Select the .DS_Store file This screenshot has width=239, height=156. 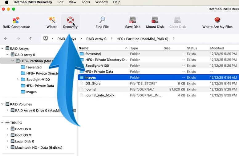(158, 84)
